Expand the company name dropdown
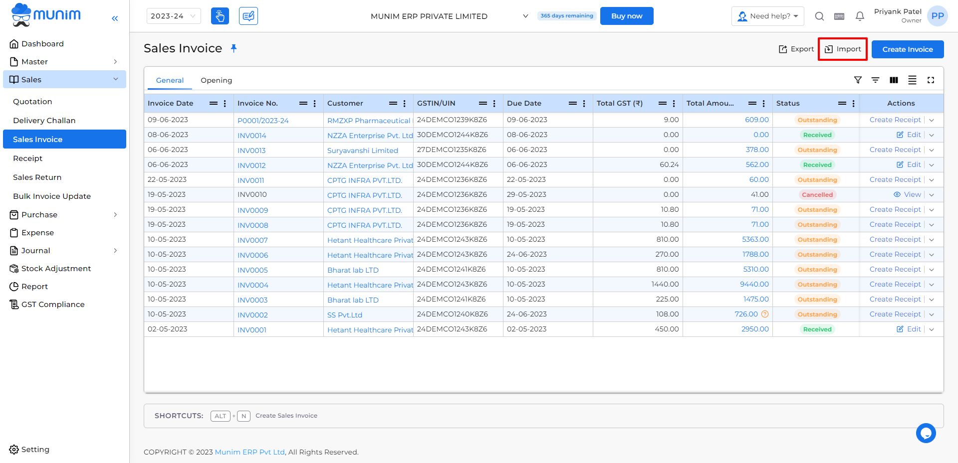This screenshot has width=958, height=463. [525, 16]
